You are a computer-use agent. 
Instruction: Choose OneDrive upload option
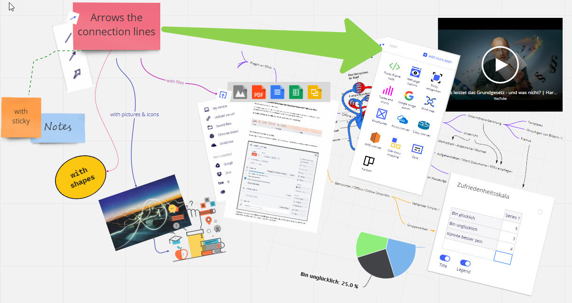(222, 143)
